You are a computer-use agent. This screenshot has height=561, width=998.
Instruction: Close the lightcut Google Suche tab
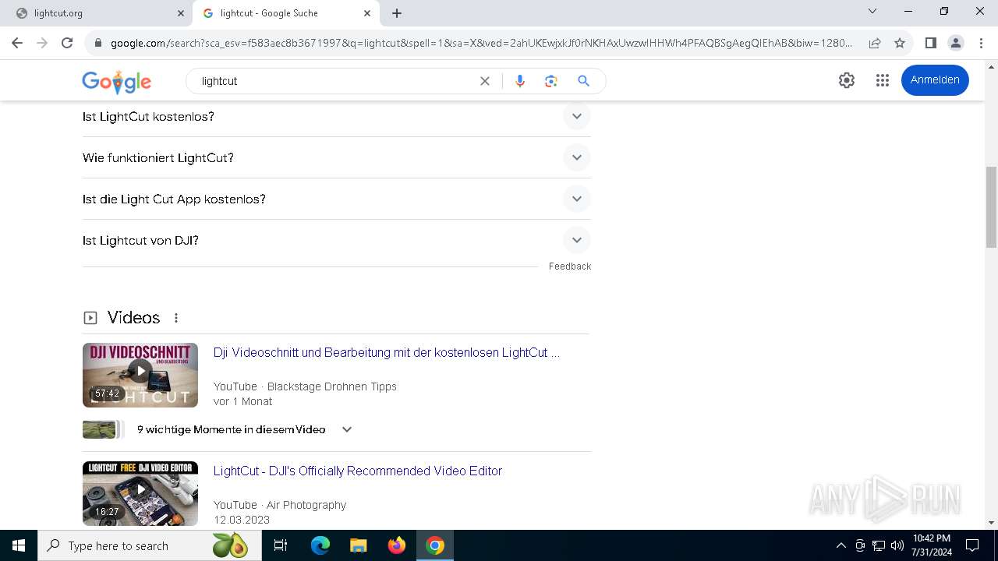(x=367, y=13)
